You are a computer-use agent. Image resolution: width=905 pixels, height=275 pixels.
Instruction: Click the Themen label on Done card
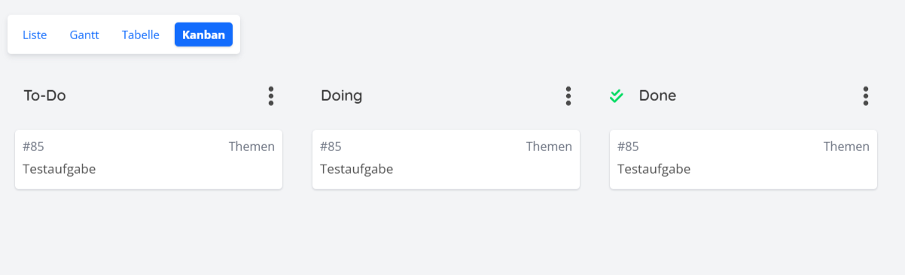tap(846, 147)
